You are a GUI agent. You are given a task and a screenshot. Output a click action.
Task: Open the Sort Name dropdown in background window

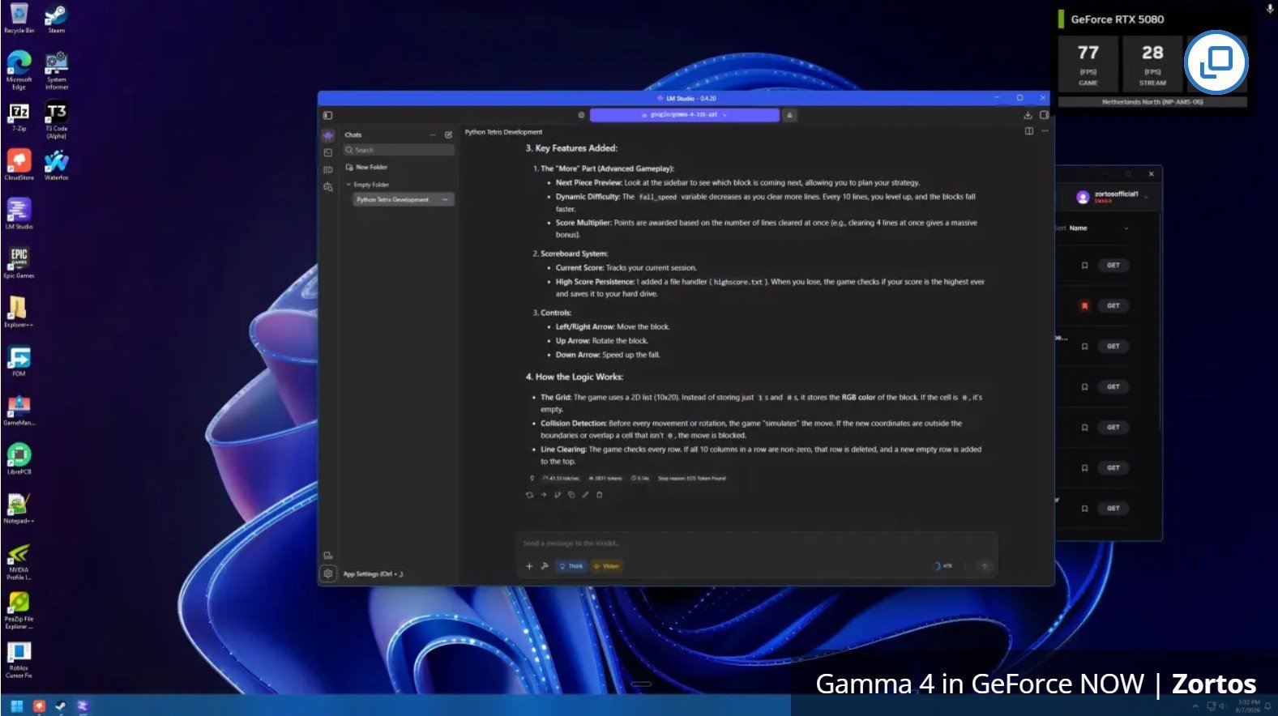coord(1092,228)
